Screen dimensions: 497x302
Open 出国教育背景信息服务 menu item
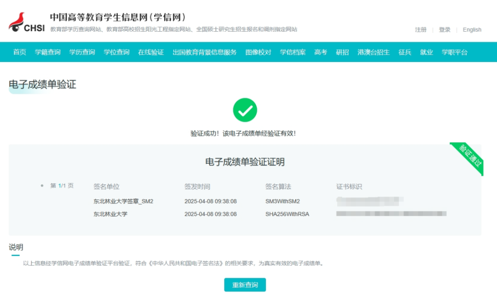point(205,52)
